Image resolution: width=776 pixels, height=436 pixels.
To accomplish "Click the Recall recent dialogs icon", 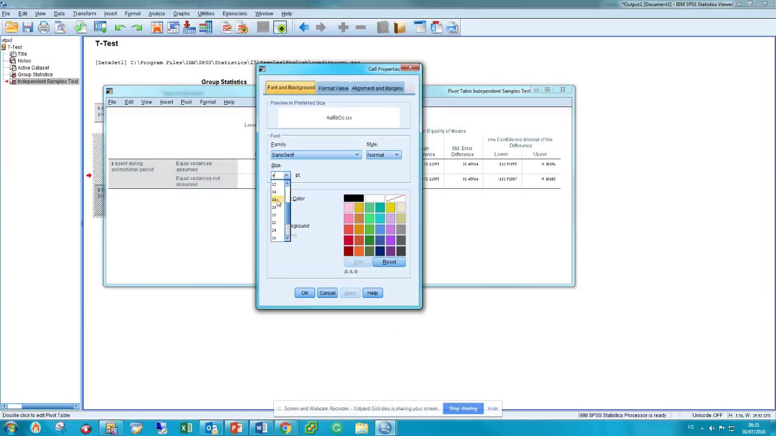I will coord(100,27).
